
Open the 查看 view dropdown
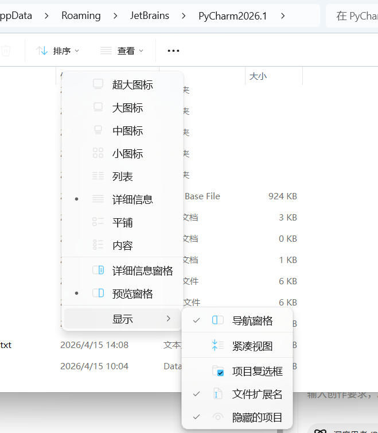pyautogui.click(x=122, y=51)
